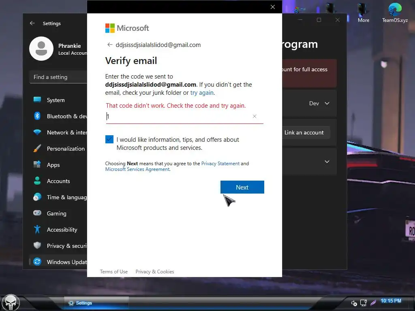The image size is (415, 311).
Task: Click the muted volume tray icon
Action: click(354, 303)
